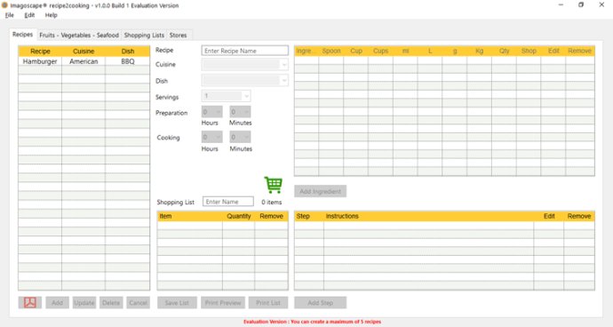Click the green shopping cart icon
613x327 pixels.
pos(274,185)
